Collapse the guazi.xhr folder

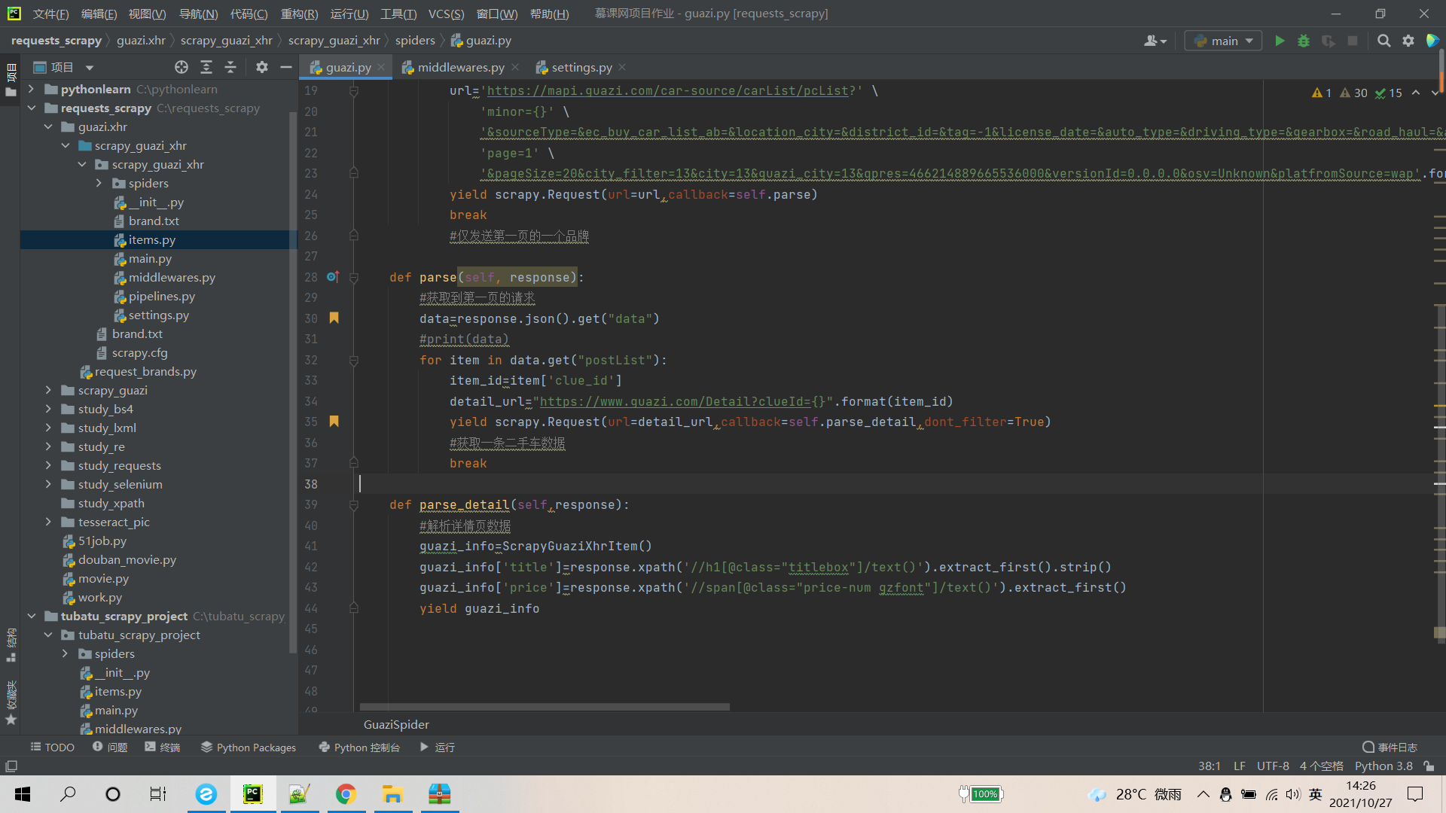(48, 126)
